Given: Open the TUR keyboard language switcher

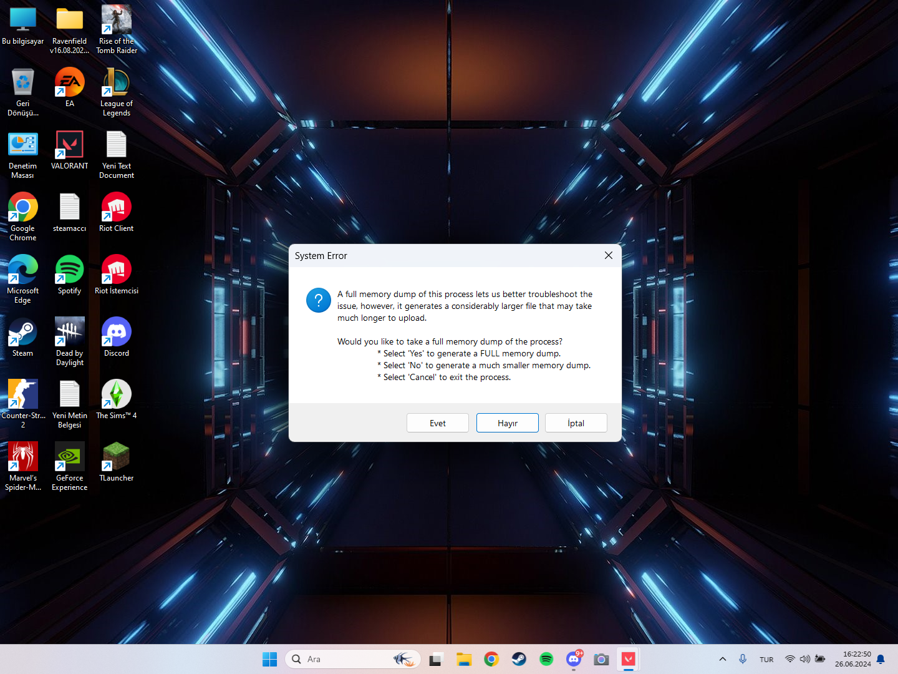Looking at the screenshot, I should (766, 660).
